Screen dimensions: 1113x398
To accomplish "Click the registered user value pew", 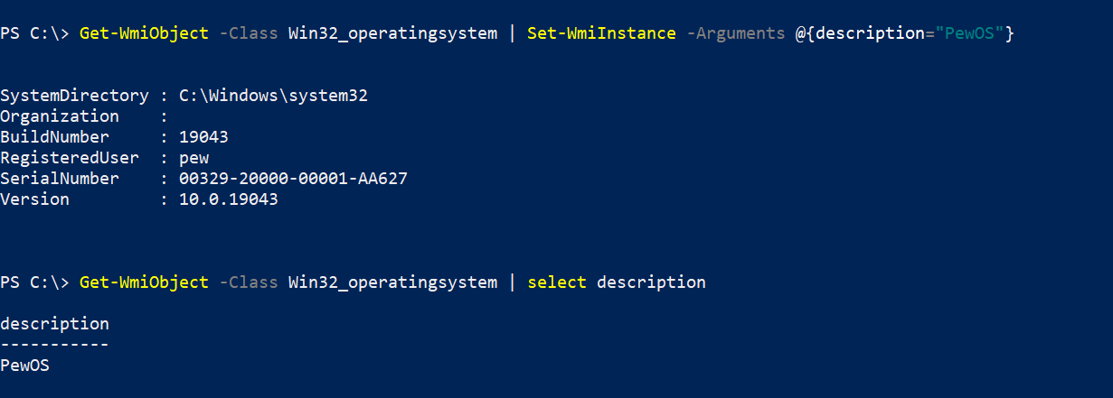I will [x=193, y=158].
